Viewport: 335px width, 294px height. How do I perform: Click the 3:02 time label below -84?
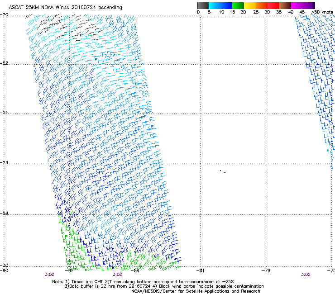click(118, 275)
